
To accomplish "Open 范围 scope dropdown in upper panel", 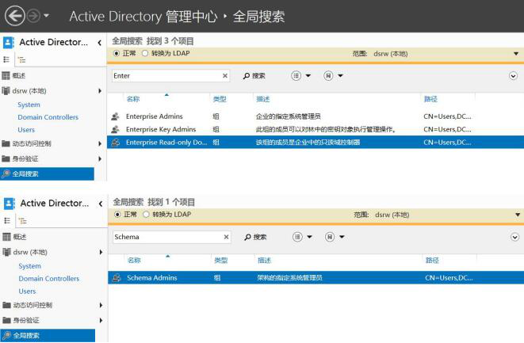I will point(515,54).
